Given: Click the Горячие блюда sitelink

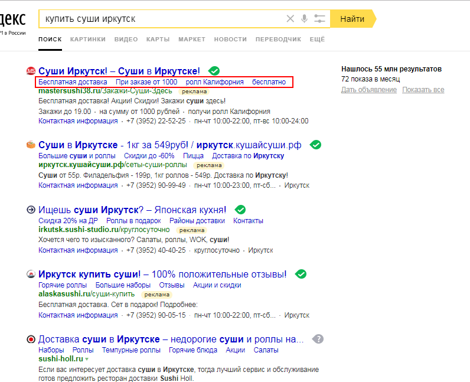Looking at the screenshot, I should pos(193,350).
